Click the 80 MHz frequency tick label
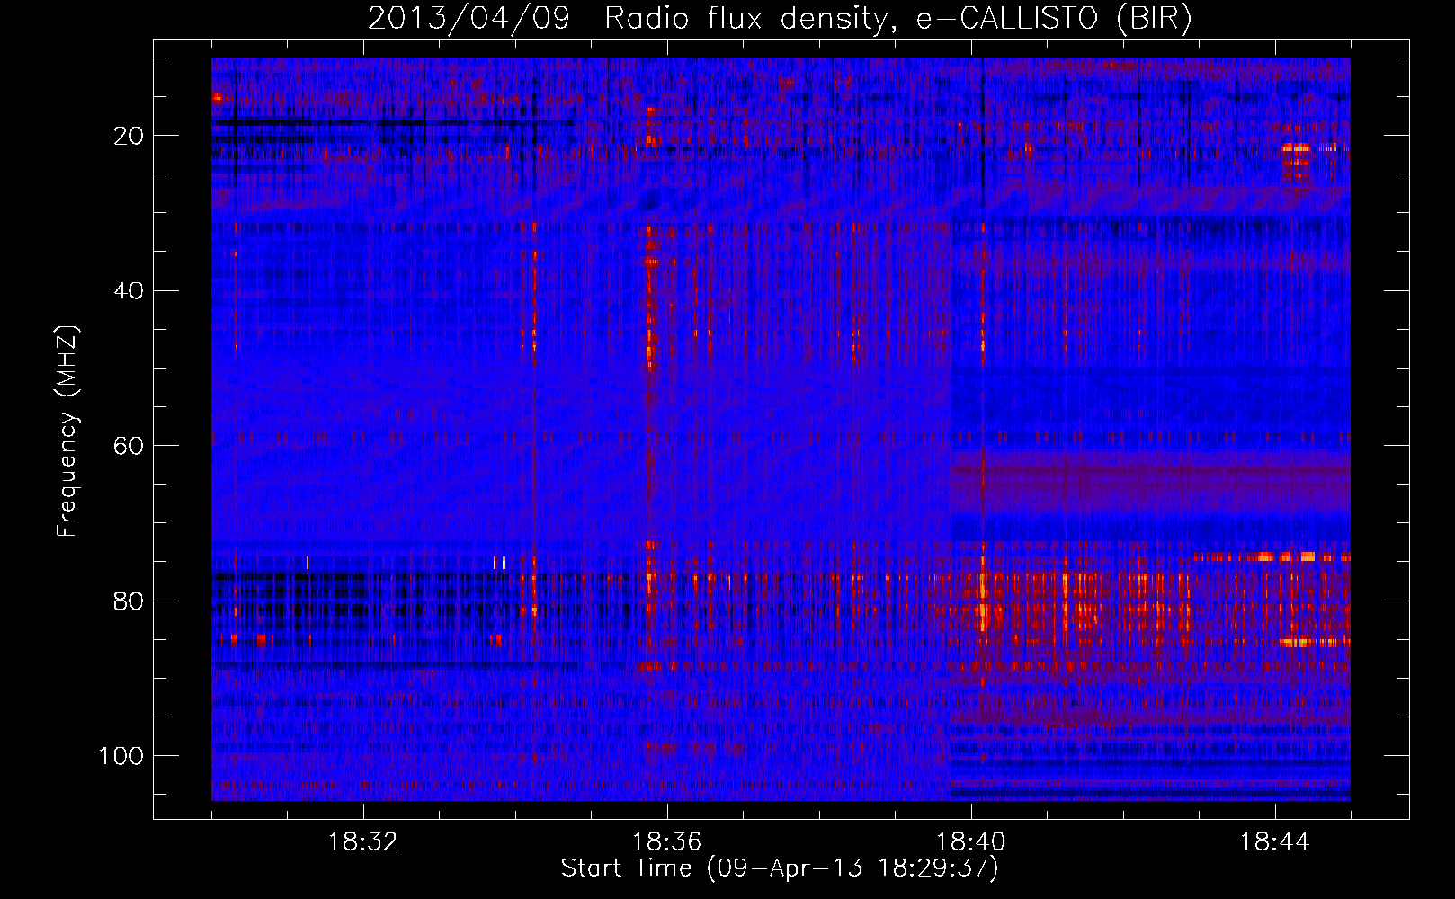The width and height of the screenshot is (1455, 899). coord(129,601)
